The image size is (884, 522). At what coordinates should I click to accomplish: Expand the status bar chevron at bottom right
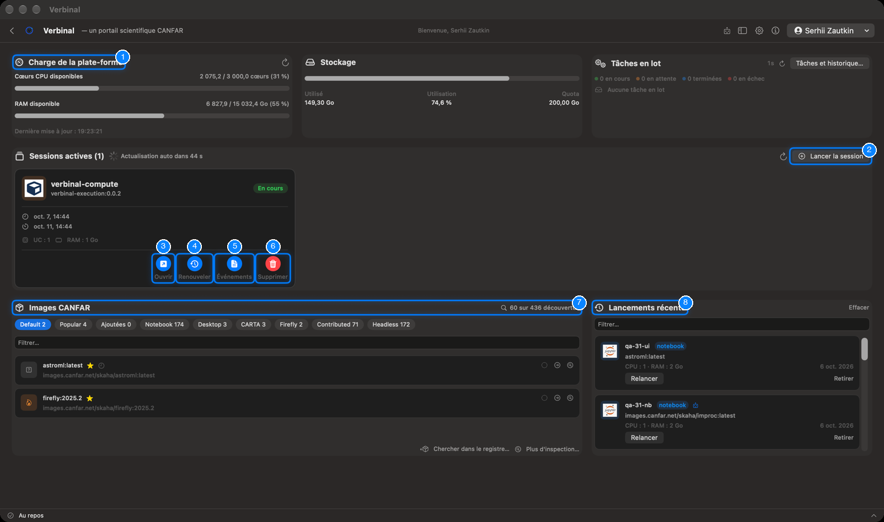(874, 515)
